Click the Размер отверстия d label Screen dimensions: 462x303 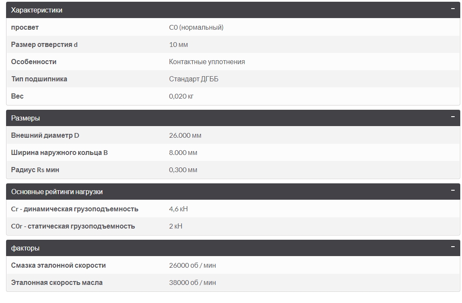pos(44,45)
